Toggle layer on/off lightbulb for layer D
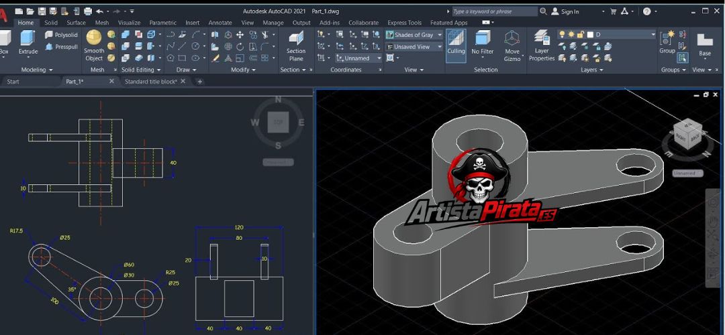 [563, 35]
